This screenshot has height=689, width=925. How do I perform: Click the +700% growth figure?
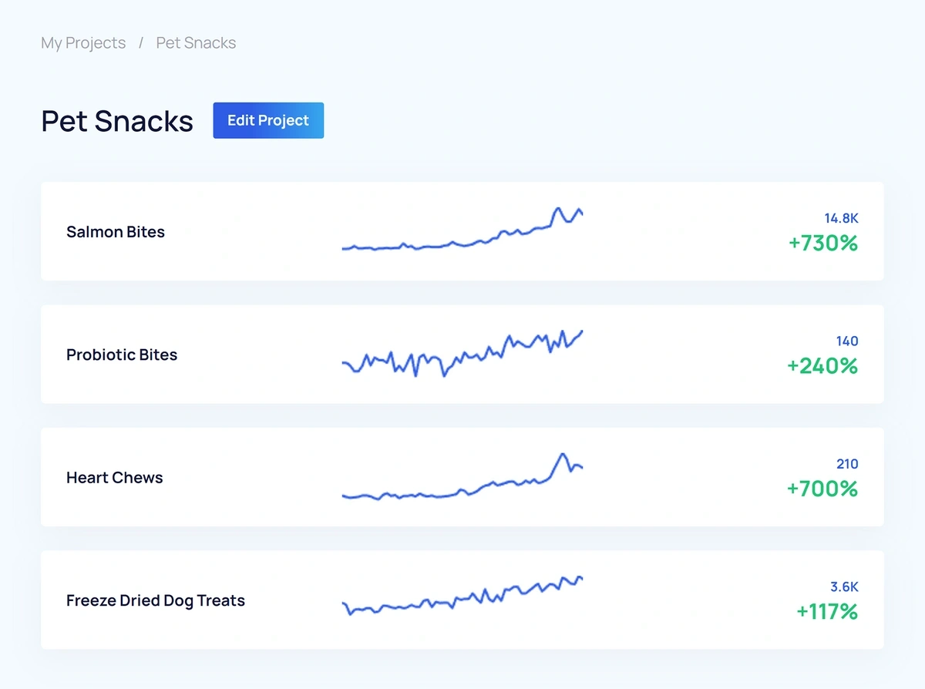pyautogui.click(x=822, y=489)
